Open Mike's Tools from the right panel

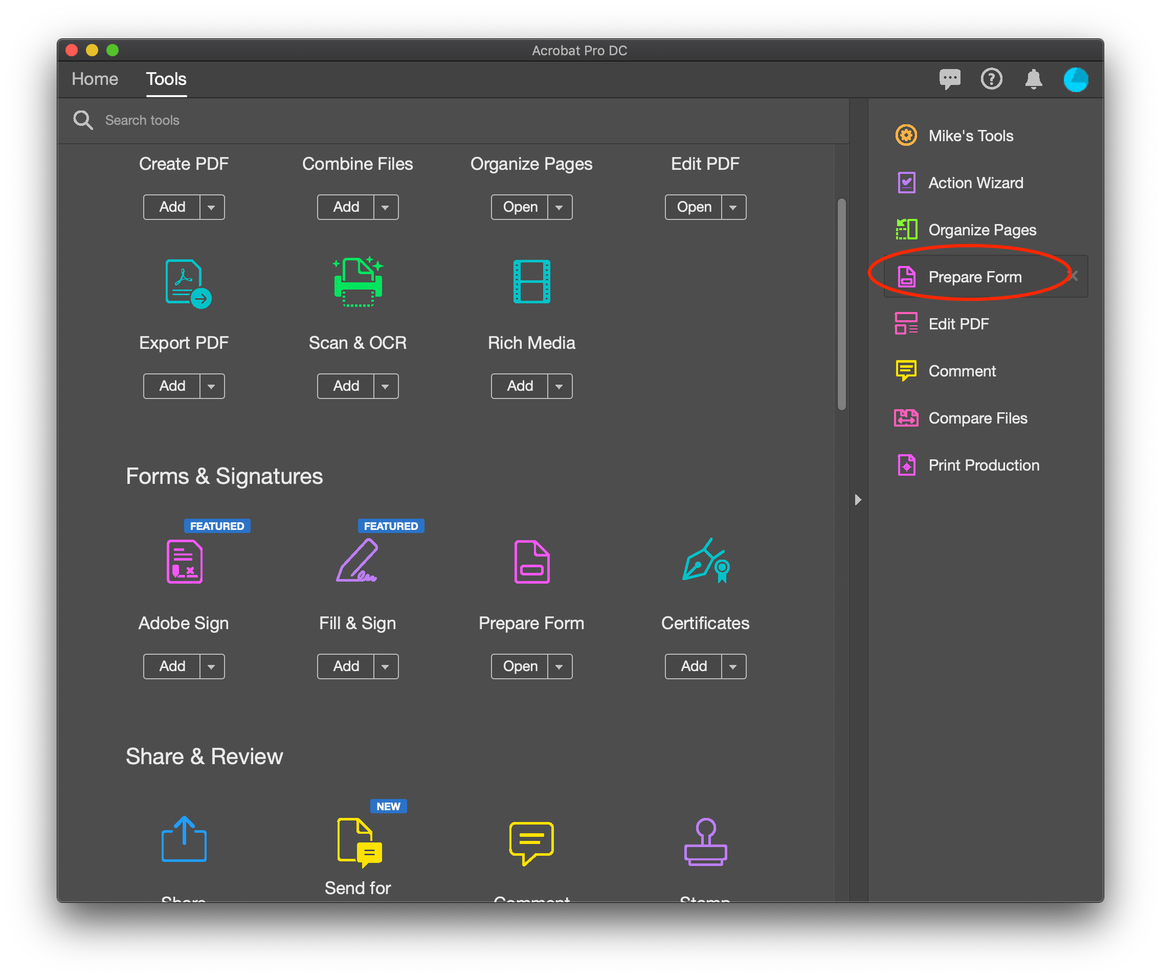[970, 135]
